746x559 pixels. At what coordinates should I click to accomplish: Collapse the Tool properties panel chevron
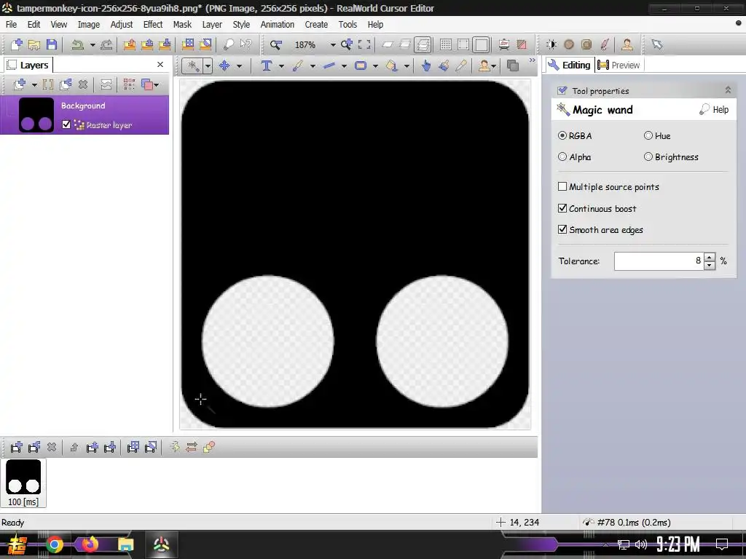[x=728, y=90]
